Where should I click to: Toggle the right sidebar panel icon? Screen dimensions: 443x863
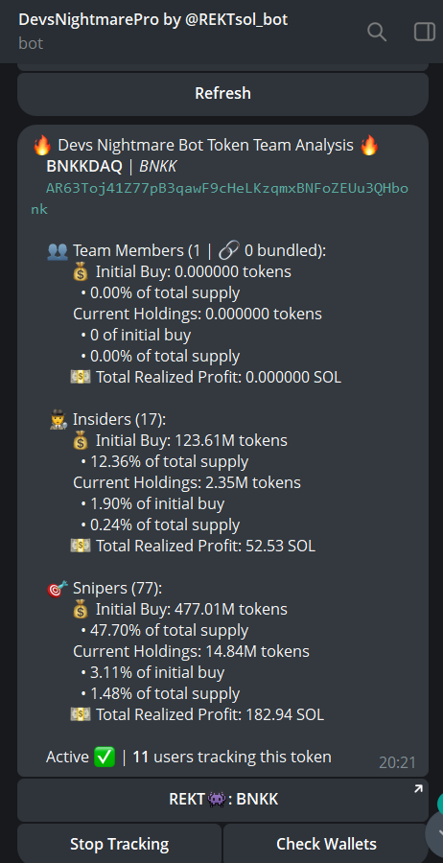(x=424, y=32)
